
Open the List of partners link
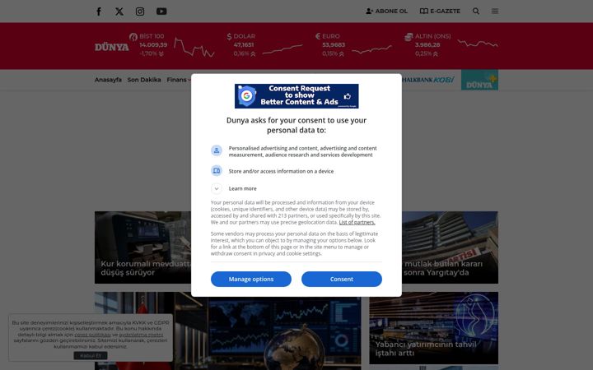pyautogui.click(x=357, y=222)
